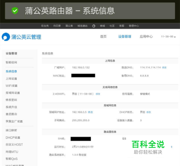This screenshot has width=180, height=166.
Task: Click the 局域网信息 section header
Action: (x=110, y=105)
